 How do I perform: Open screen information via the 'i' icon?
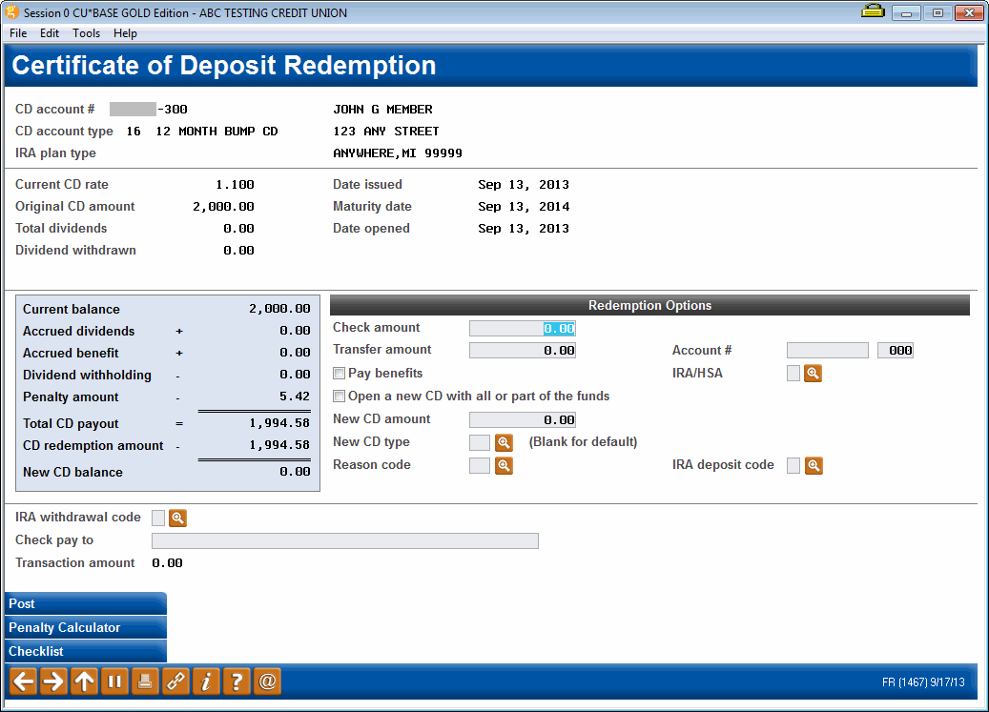click(x=205, y=681)
